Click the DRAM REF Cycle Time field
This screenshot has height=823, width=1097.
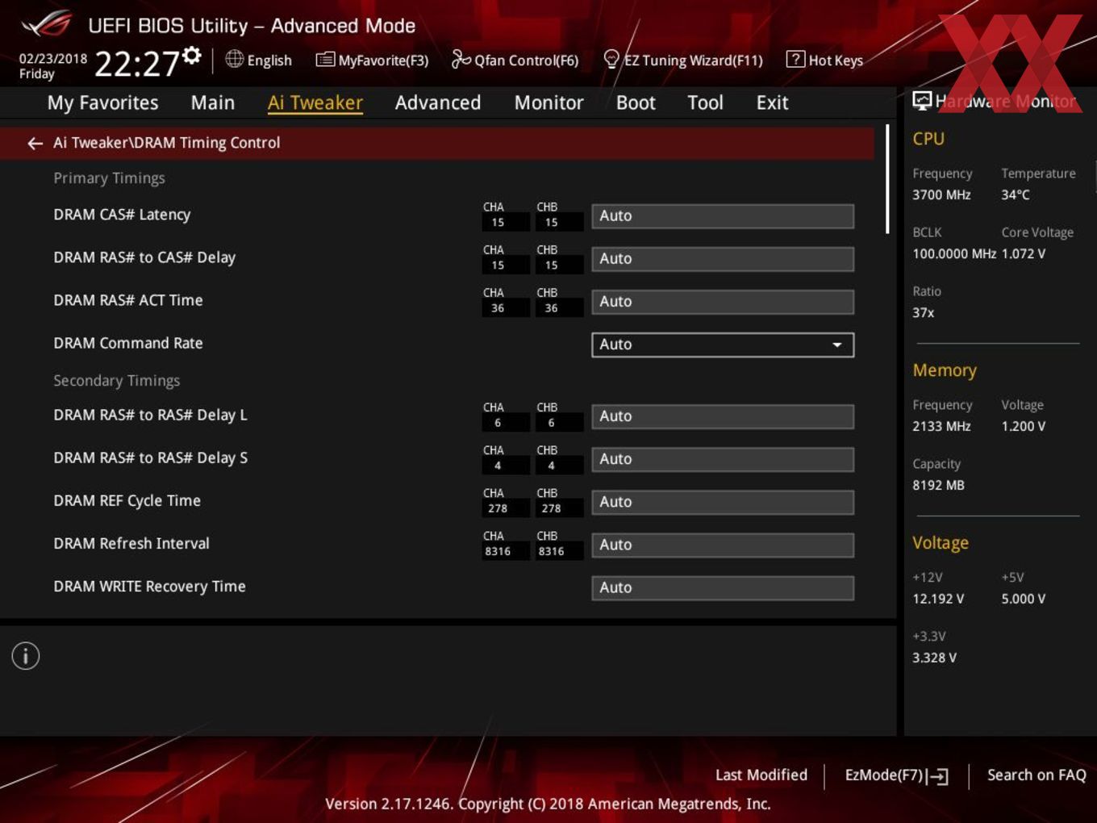click(x=723, y=502)
